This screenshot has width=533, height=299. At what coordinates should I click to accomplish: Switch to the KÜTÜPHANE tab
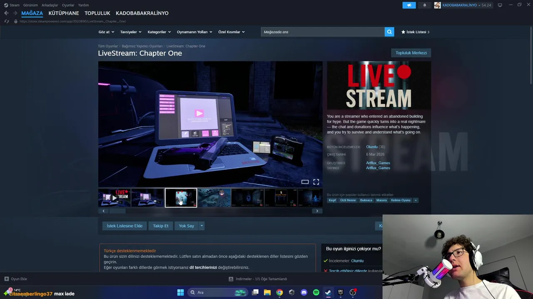64,13
